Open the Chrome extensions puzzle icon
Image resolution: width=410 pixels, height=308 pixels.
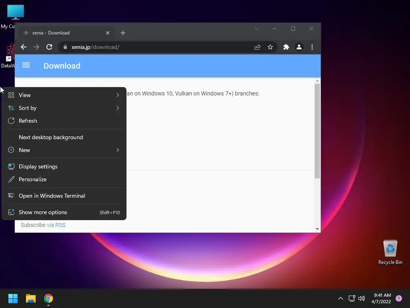coord(286,47)
